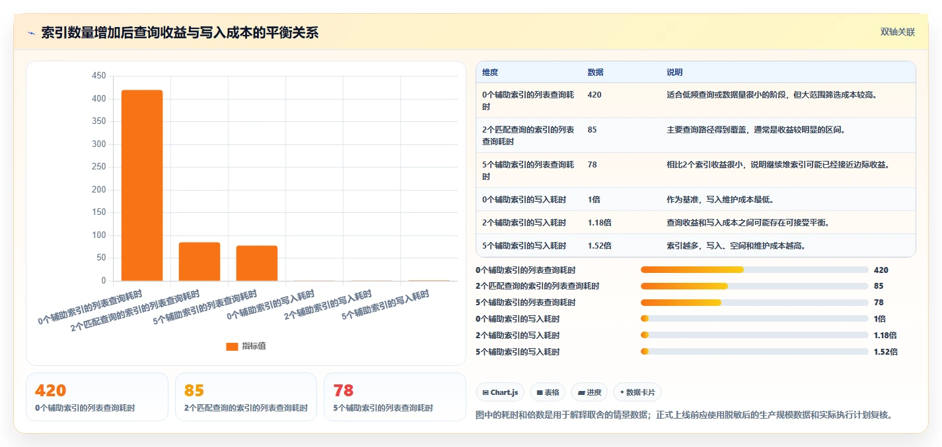Click table dimension cell 2个辅助索引的写入耗时
Image resolution: width=942 pixels, height=447 pixels.
pyautogui.click(x=524, y=222)
